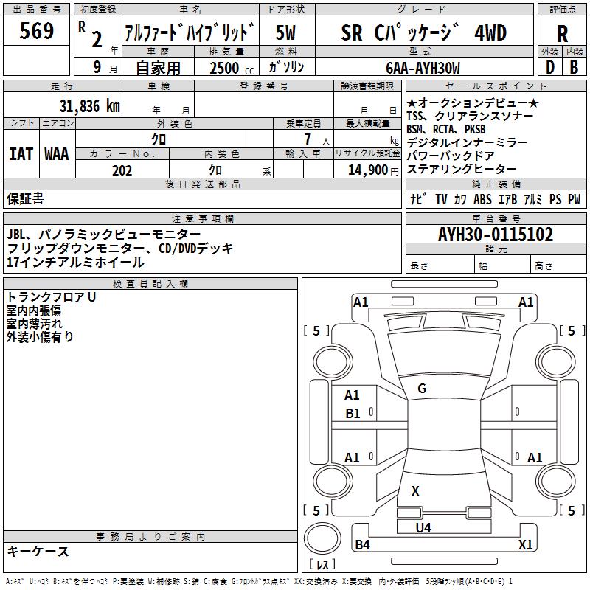Click パワーバックドア sales point
Screen dimensions: 590x590
click(x=451, y=156)
